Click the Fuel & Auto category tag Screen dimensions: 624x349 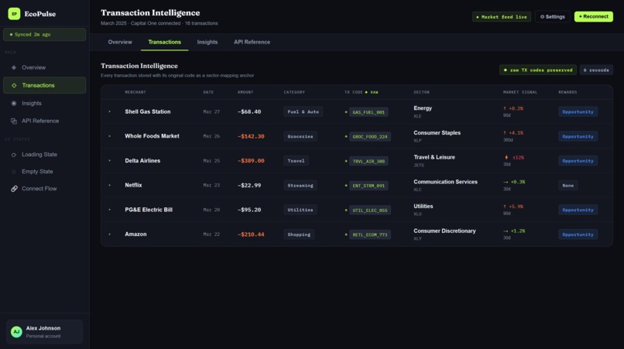(303, 112)
